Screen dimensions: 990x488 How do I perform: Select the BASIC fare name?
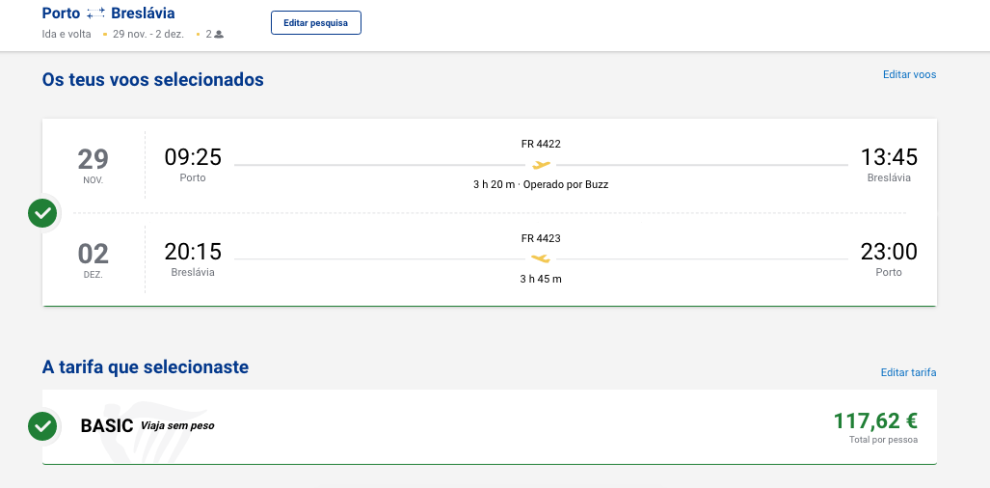(107, 426)
